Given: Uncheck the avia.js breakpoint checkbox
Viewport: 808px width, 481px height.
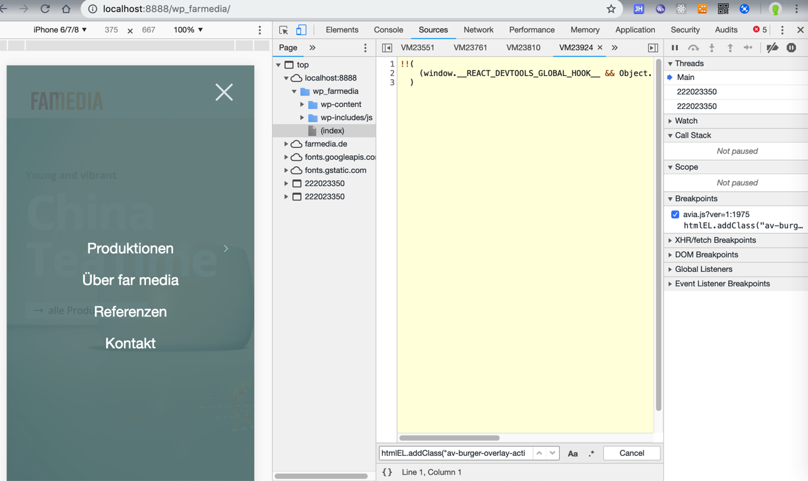Looking at the screenshot, I should coord(675,214).
